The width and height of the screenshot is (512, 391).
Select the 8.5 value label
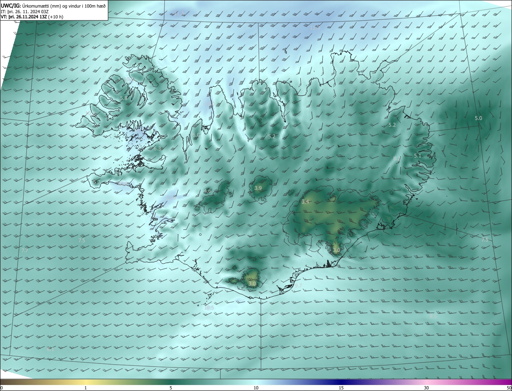coord(433,316)
